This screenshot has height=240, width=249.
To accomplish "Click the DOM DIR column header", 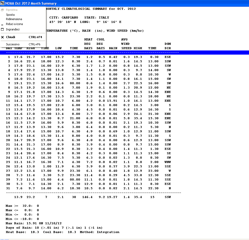I will click(x=168, y=46).
